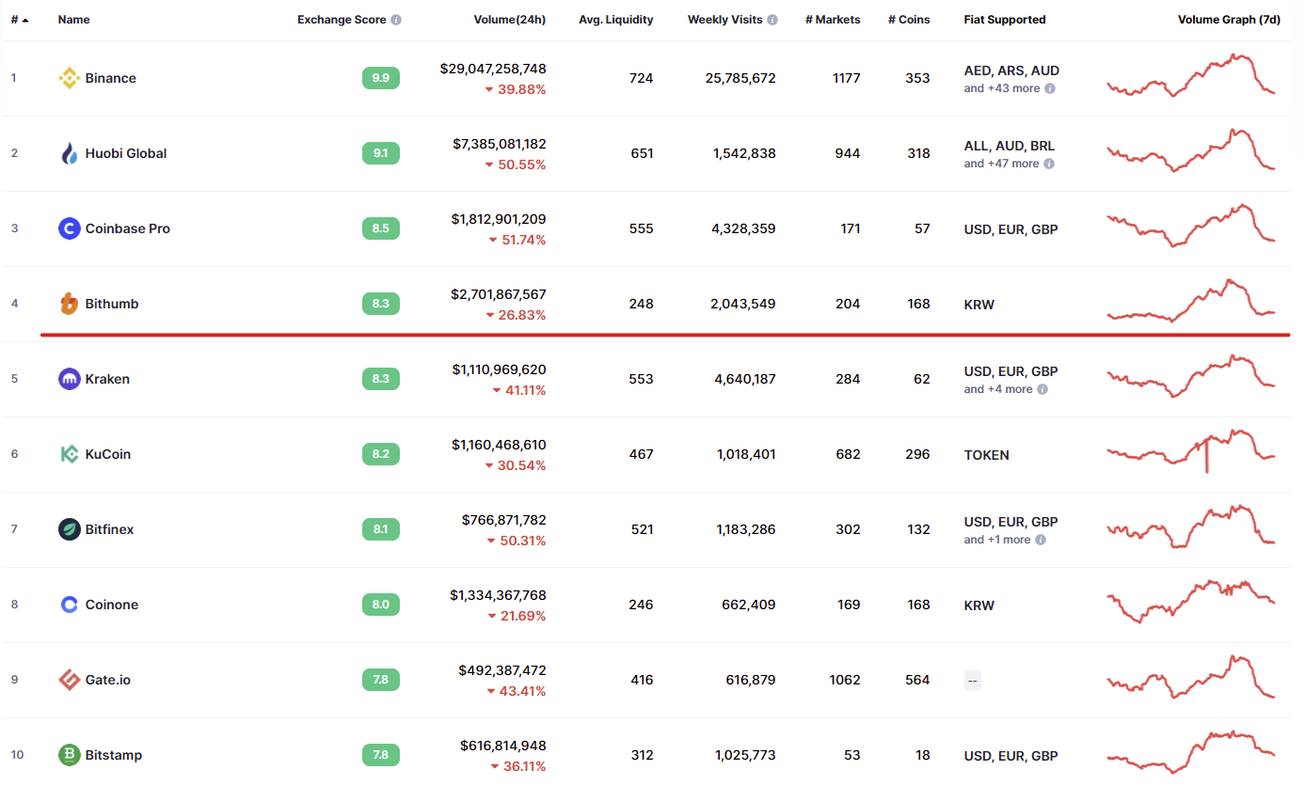This screenshot has height=786, width=1304.
Task: Click the Bitfinex leaf logo
Action: pos(70,529)
